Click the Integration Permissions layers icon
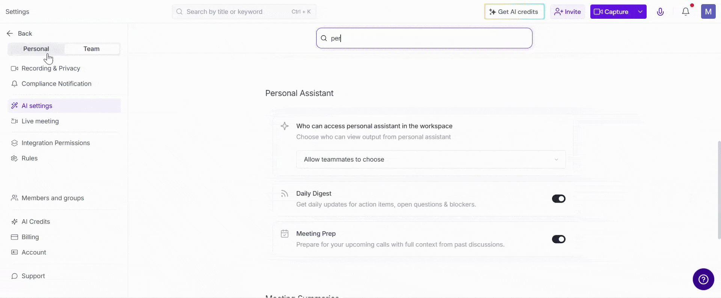 tap(14, 143)
